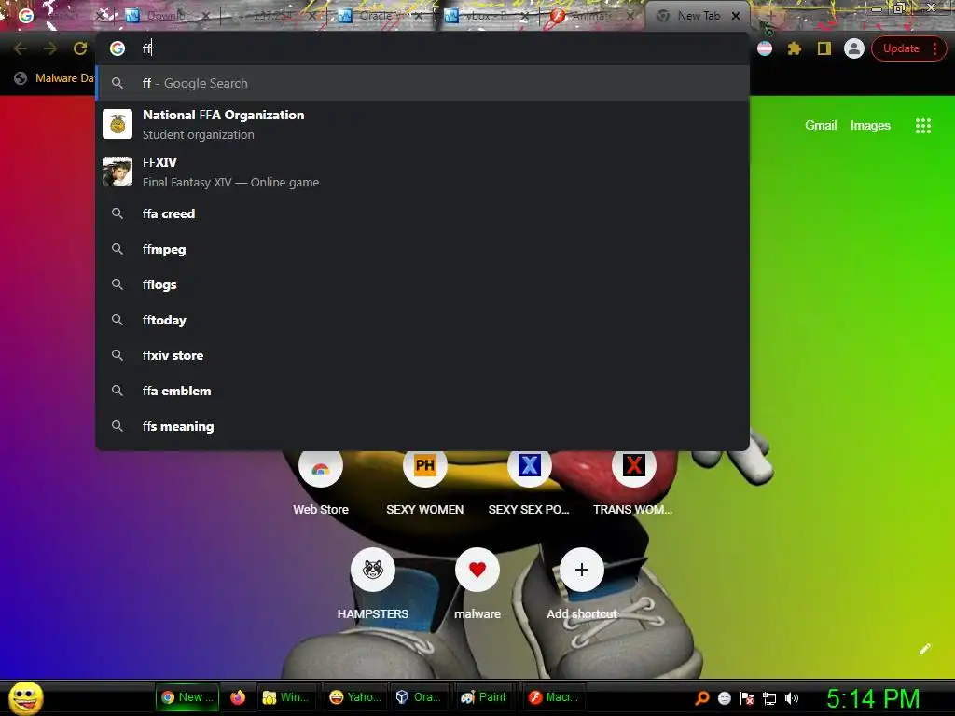Toggle the side panel icon in toolbar
Image resolution: width=955 pixels, height=716 pixels.
pyautogui.click(x=824, y=48)
